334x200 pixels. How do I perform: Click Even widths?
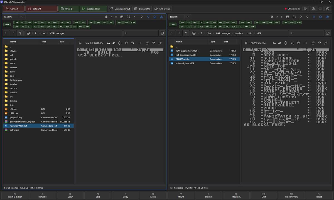coord(142,9)
